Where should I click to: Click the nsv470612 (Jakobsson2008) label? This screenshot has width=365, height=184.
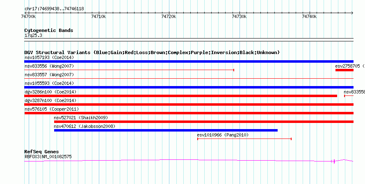pyautogui.click(x=84, y=126)
